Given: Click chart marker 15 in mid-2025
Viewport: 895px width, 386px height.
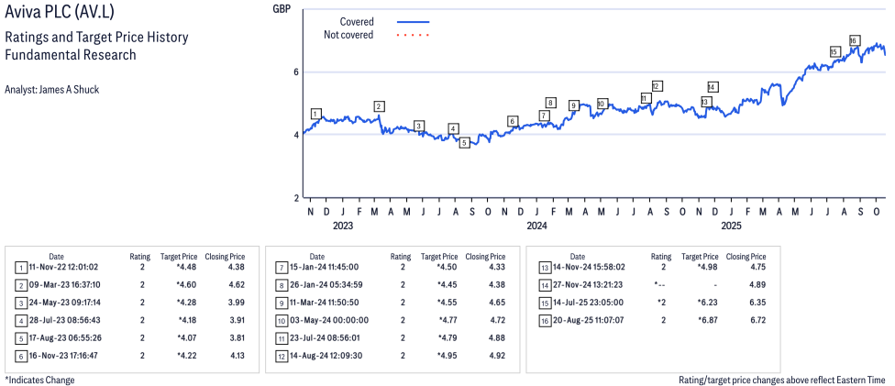Looking at the screenshot, I should (834, 52).
